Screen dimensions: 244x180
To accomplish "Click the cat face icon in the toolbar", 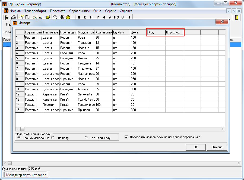I will (47, 17).
